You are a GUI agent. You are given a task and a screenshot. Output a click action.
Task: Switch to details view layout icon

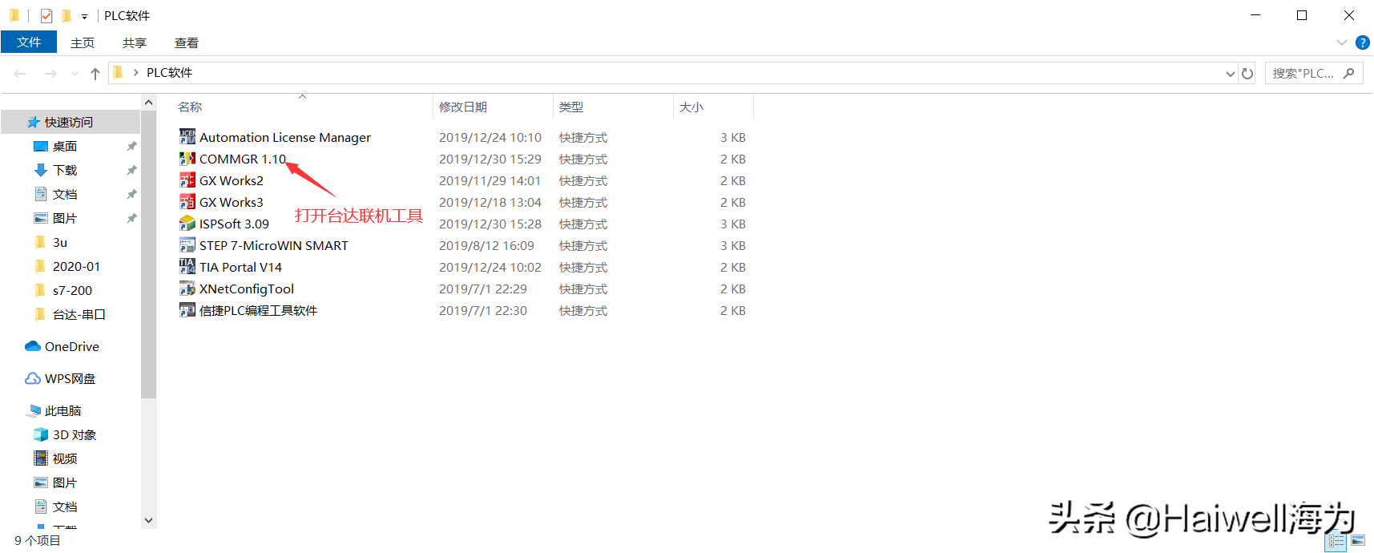pos(1336,541)
